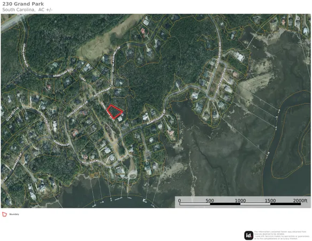The height and width of the screenshot is (241, 312).
Task: Click the black id. logo
Action: tap(248, 236)
